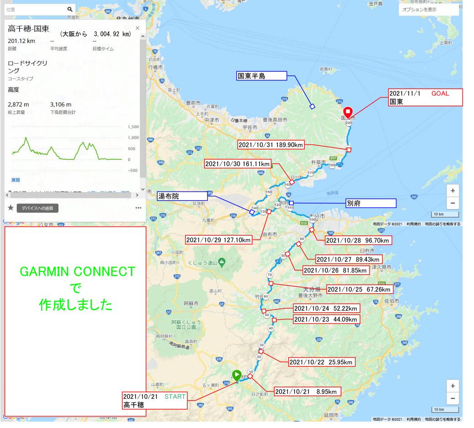The width and height of the screenshot is (474, 428).
Task: Favorite the course with the star icon
Action: pos(10,208)
